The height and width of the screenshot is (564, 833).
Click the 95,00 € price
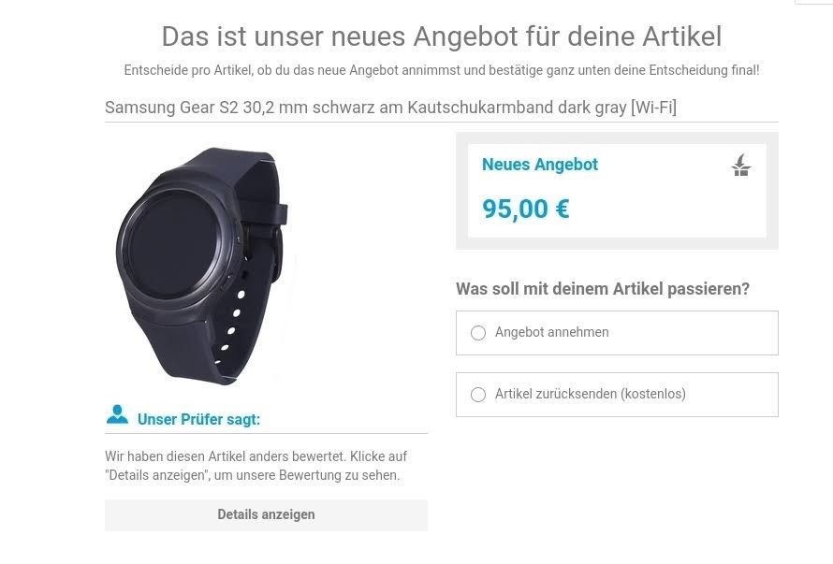(x=525, y=209)
